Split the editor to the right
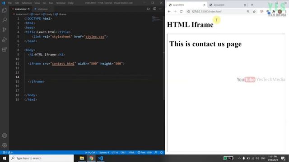The image size is (289, 162). coord(154,9)
